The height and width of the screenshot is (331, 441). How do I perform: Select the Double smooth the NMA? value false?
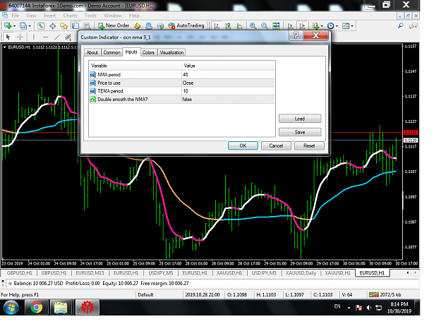228,100
